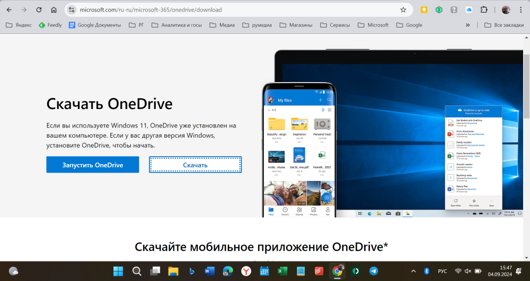Launch Bing from the taskbar

(x=192, y=271)
